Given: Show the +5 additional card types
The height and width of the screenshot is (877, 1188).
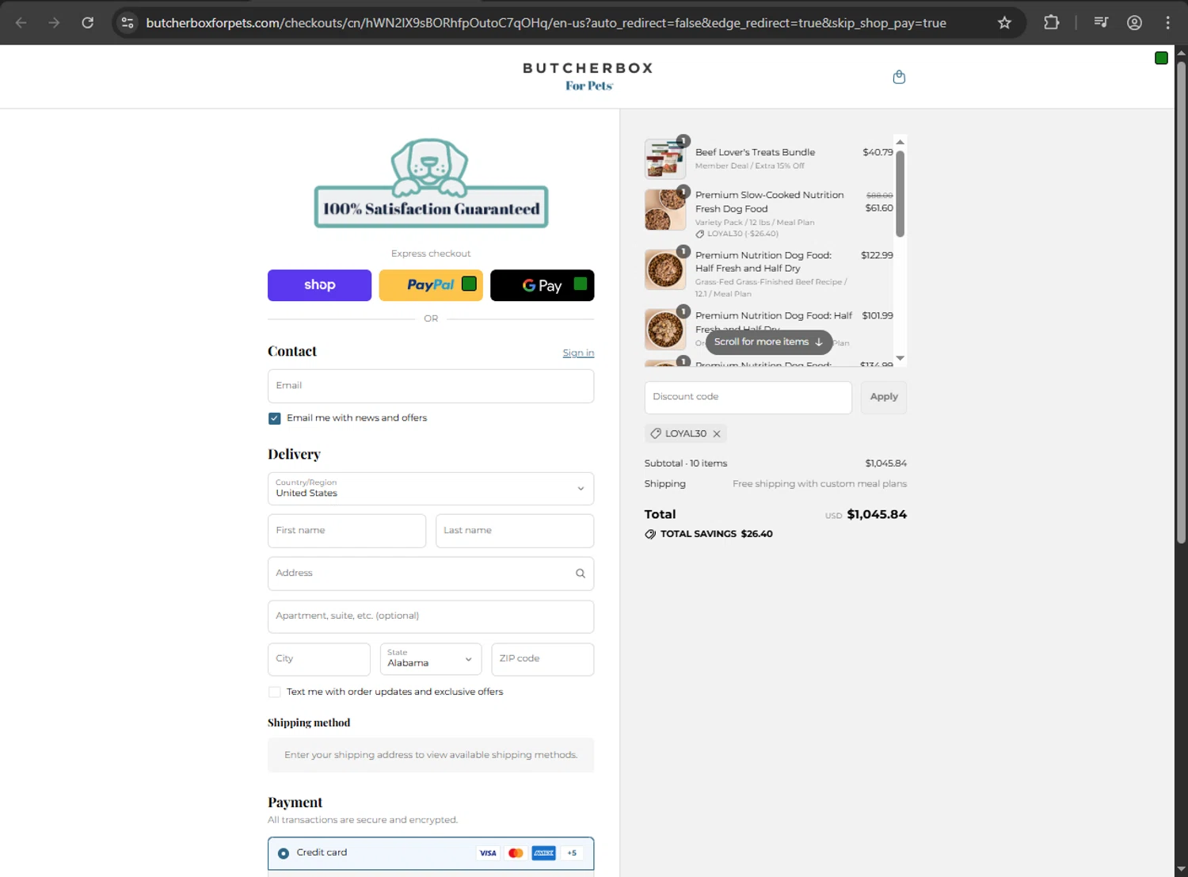Looking at the screenshot, I should 572,853.
